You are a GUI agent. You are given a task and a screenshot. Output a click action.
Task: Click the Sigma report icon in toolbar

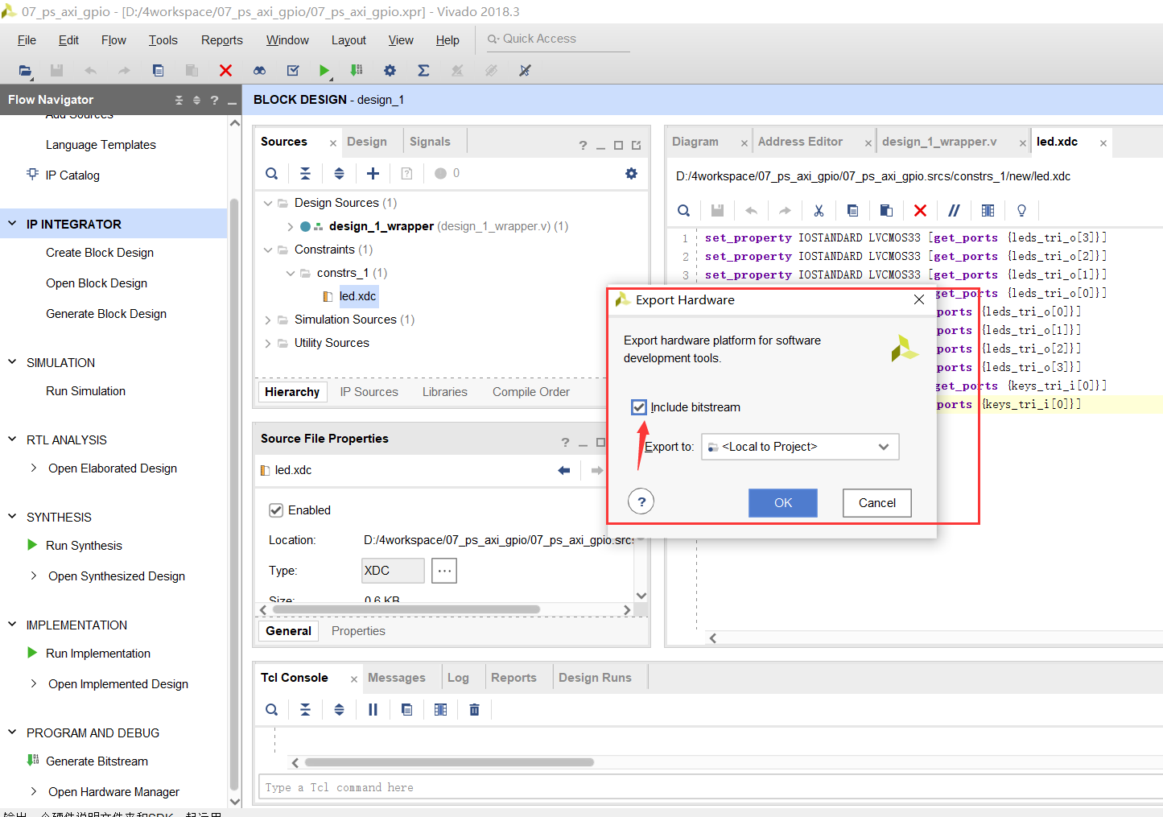coord(423,71)
